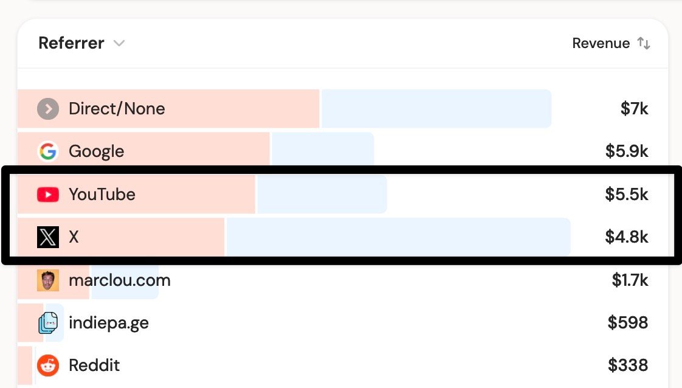This screenshot has width=682, height=388.
Task: Sort by the Revenue column label
Action: click(601, 43)
